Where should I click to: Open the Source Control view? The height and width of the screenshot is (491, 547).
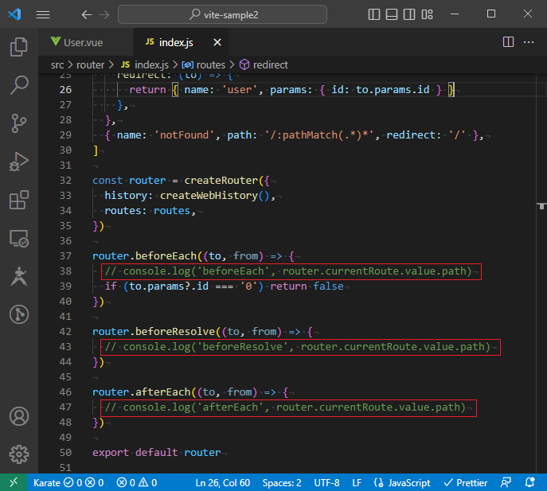pos(19,123)
